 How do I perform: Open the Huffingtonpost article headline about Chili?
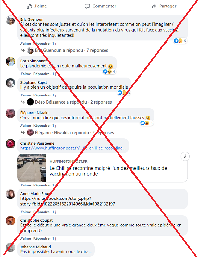click(108, 171)
